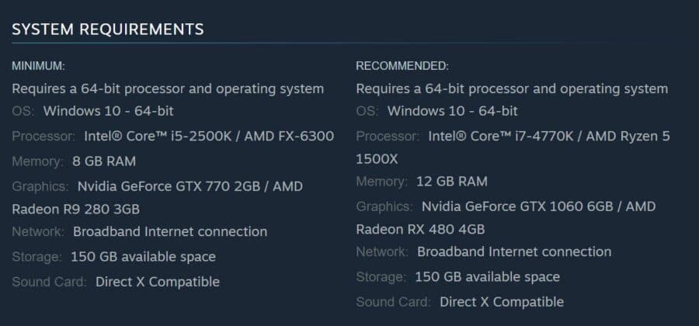Click recommended 64-bit processor requirement text
Viewport: 699px width, 326px height.
(x=512, y=88)
